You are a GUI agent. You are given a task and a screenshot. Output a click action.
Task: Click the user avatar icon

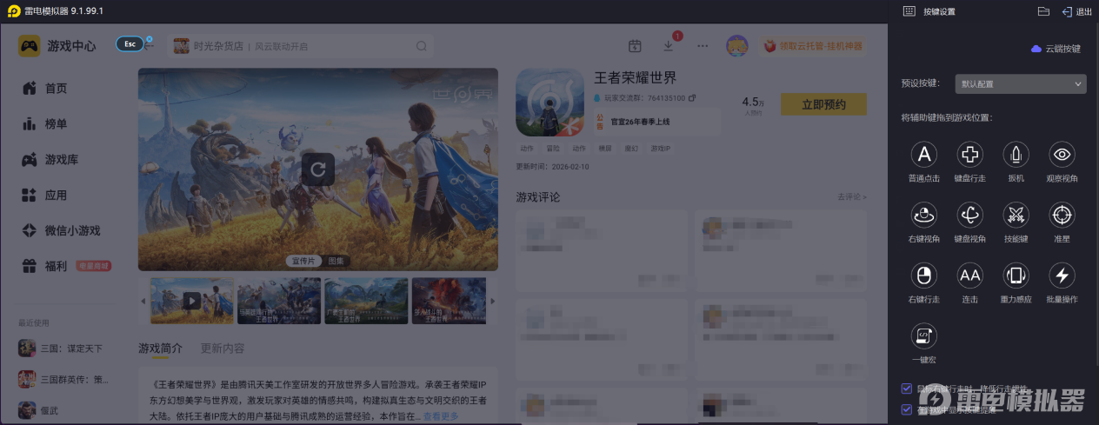pyautogui.click(x=737, y=46)
